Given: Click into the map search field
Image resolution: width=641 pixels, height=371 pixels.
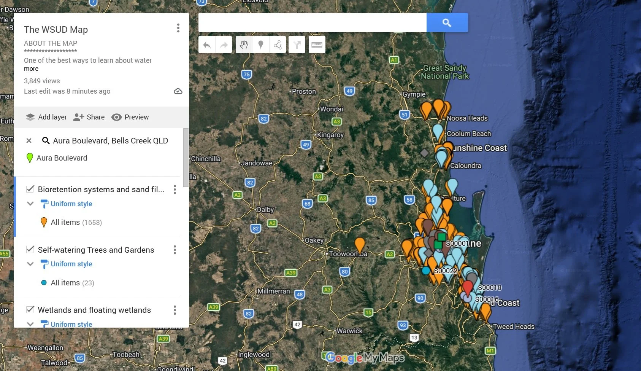Looking at the screenshot, I should click(x=313, y=22).
